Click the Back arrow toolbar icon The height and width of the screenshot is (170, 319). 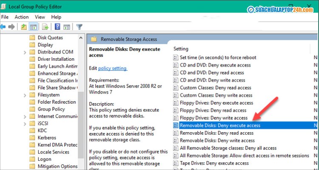click(3, 27)
